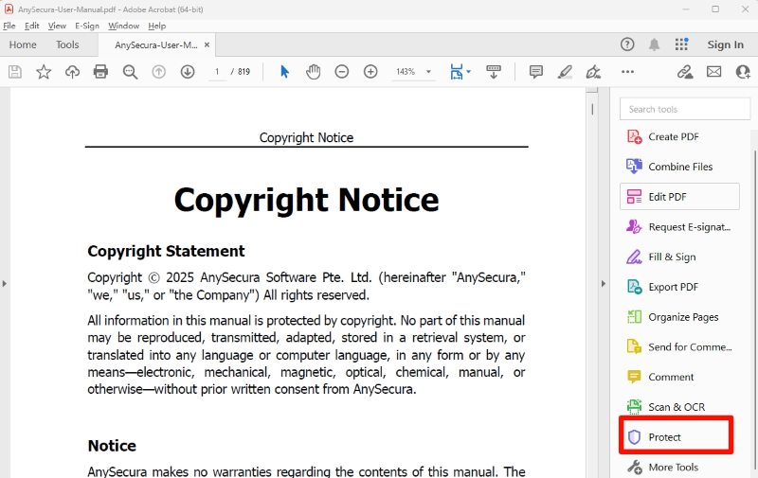Switch to the Home tab
The image size is (758, 478).
click(x=23, y=44)
